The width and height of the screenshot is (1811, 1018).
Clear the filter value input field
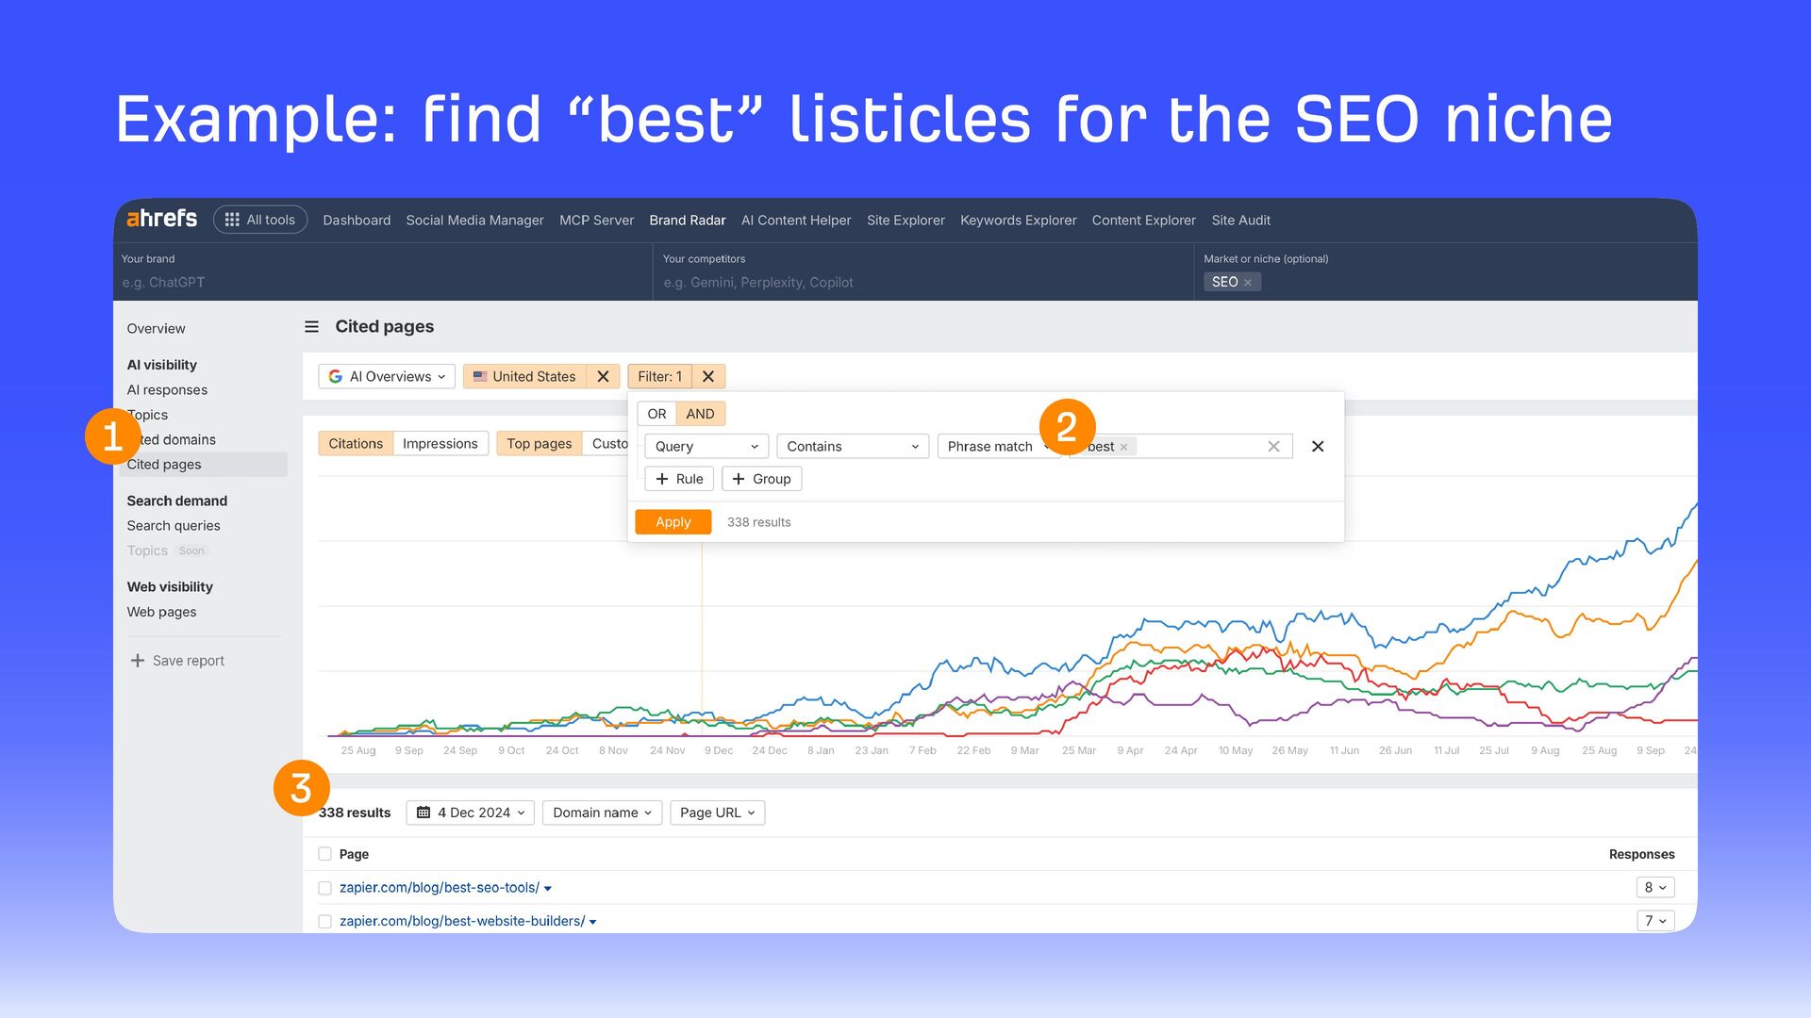coord(1273,447)
